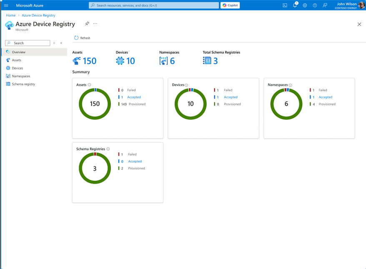Open the portal hamburger menu

coord(6,5)
